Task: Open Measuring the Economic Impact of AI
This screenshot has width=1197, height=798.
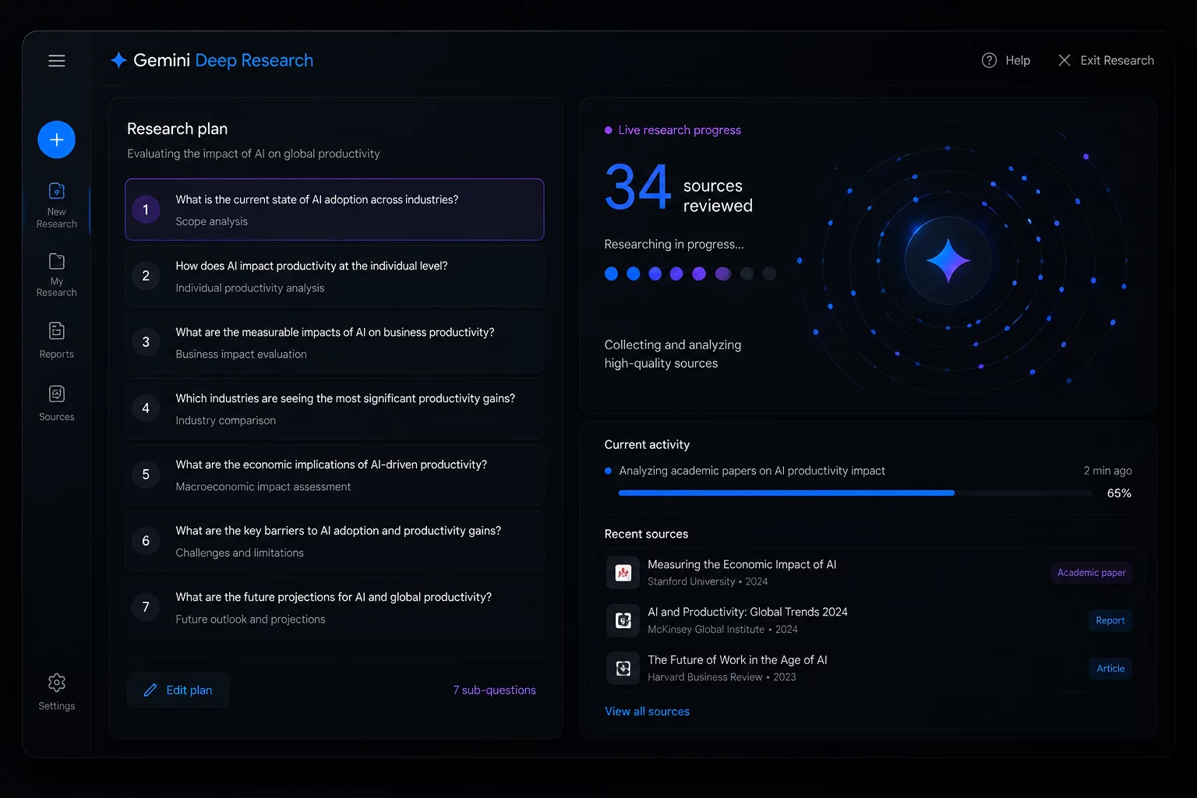Action: pyautogui.click(x=742, y=564)
